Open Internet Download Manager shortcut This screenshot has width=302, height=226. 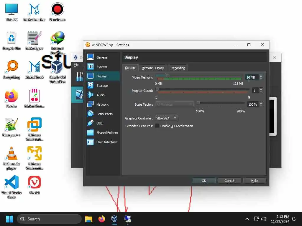point(57,43)
